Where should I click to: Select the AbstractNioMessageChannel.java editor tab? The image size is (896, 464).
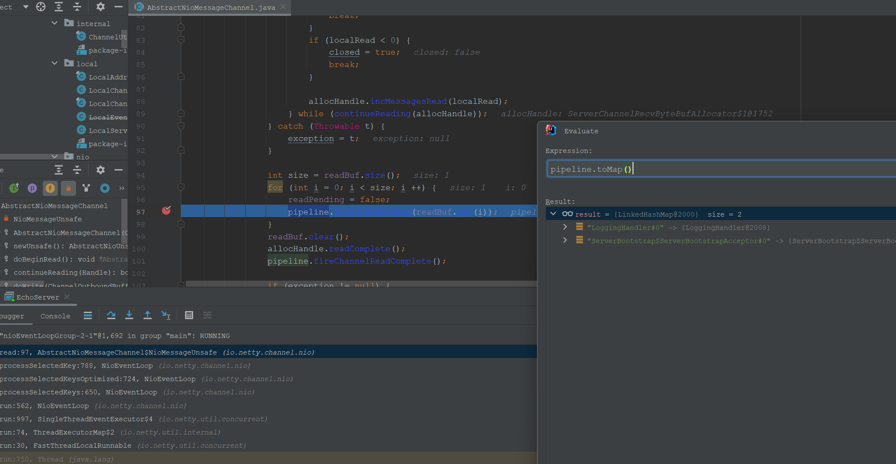[211, 7]
